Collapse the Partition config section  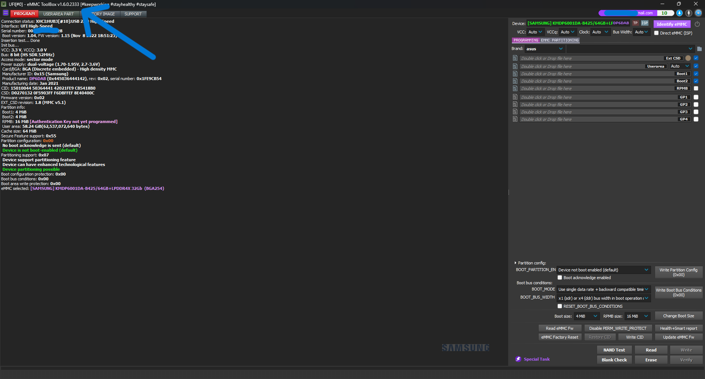point(516,263)
